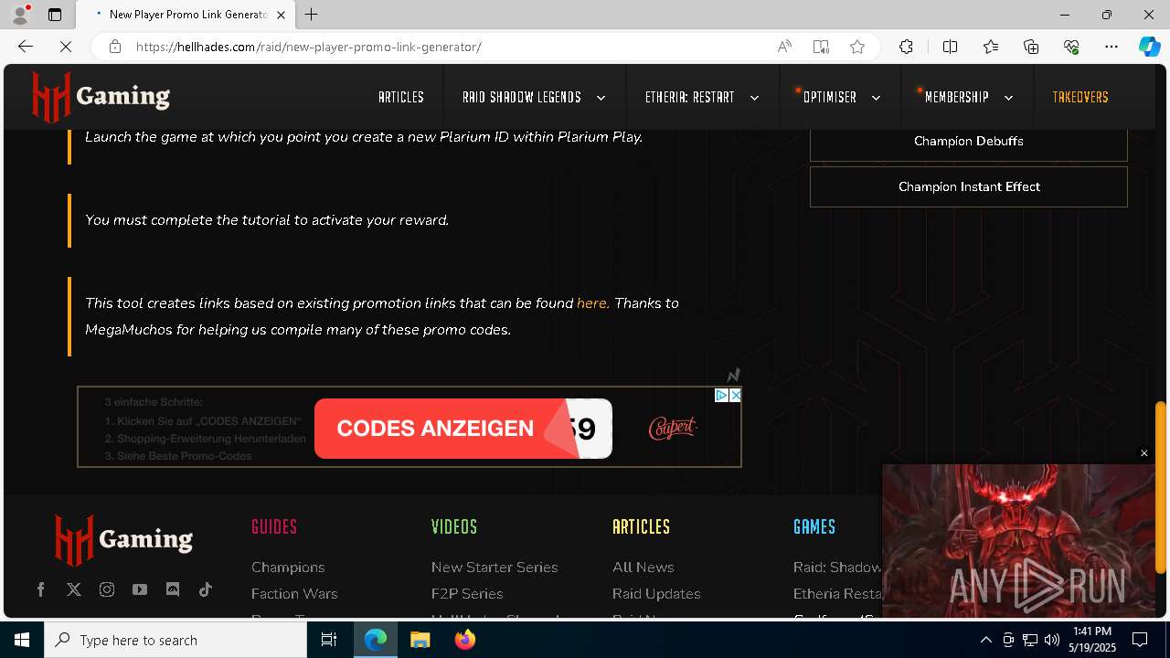Viewport: 1170px width, 658px height.
Task: Open File Explorer from the taskbar
Action: tap(420, 640)
